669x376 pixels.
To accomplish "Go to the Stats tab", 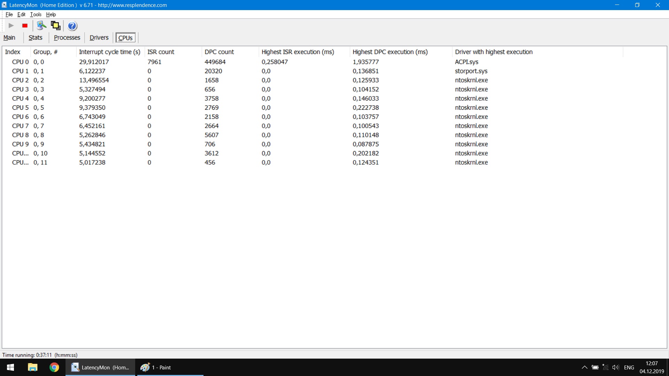I will click(x=35, y=38).
